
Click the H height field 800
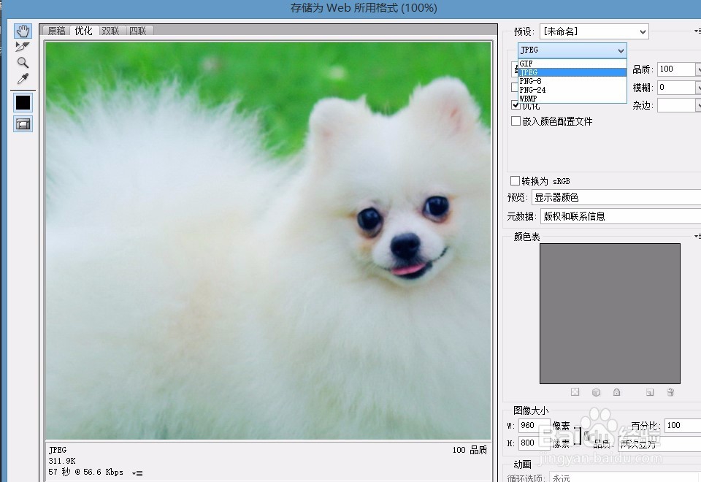point(535,443)
